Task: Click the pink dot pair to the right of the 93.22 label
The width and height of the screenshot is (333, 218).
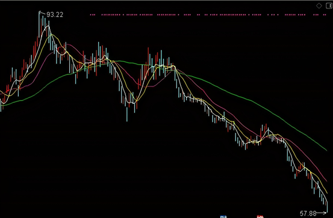Action: tap(93, 15)
